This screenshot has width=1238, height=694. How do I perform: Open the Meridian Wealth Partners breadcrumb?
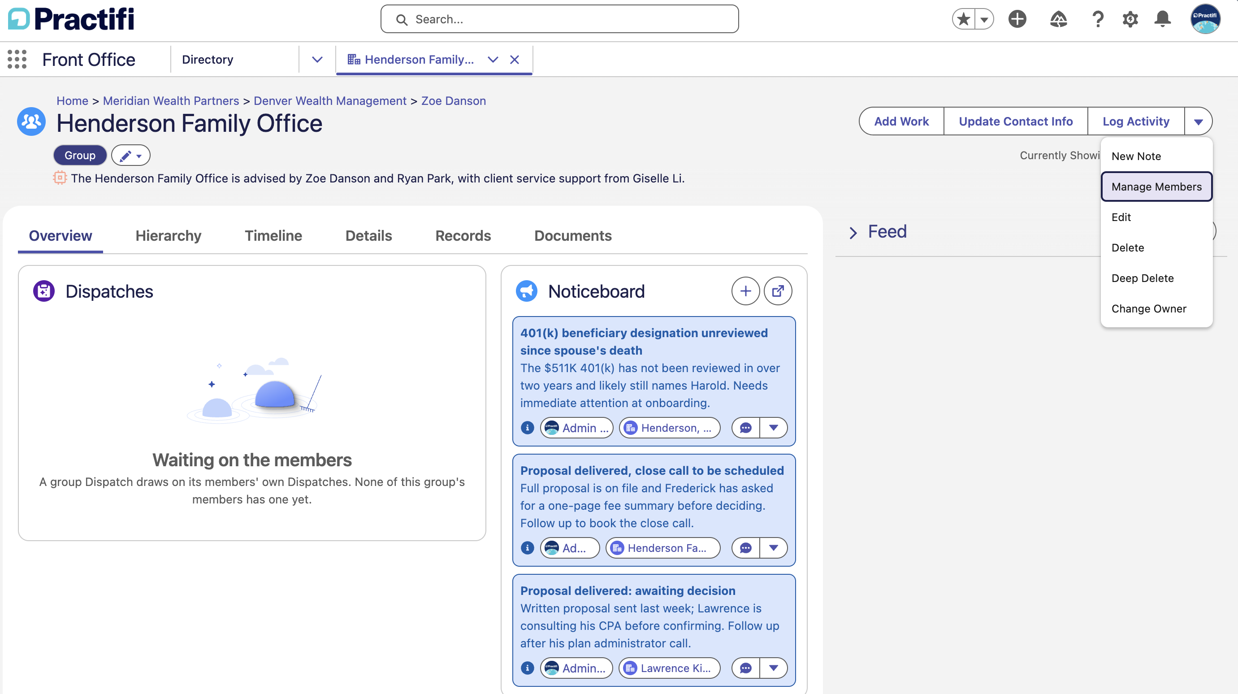[171, 101]
